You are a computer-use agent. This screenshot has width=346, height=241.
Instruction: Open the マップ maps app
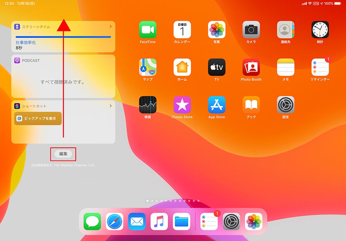(x=148, y=67)
